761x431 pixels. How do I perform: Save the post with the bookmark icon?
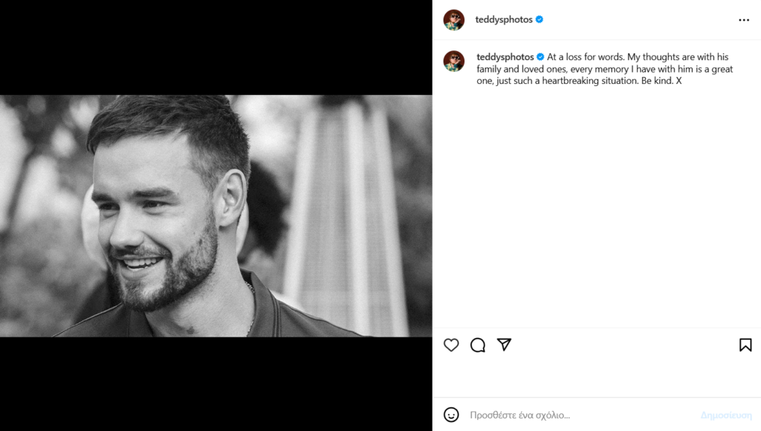click(x=745, y=345)
